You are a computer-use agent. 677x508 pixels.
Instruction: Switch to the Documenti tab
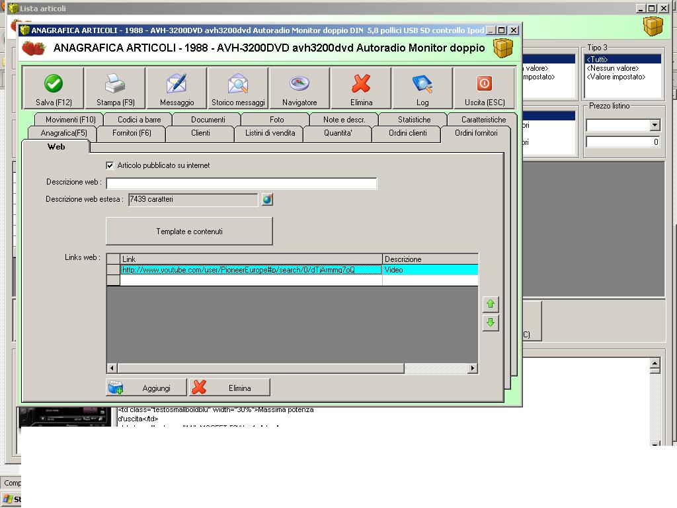(x=208, y=120)
